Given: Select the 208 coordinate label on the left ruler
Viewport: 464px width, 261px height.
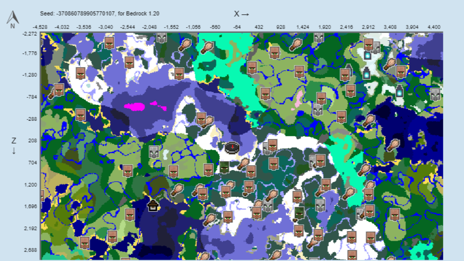Looking at the screenshot, I should point(28,137).
